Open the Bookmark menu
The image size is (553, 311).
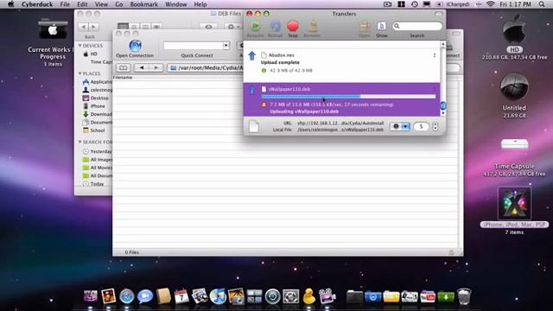click(144, 4)
